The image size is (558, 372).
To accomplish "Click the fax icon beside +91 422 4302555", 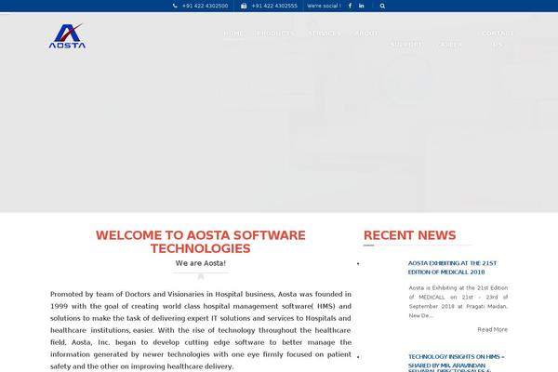I will (x=244, y=6).
